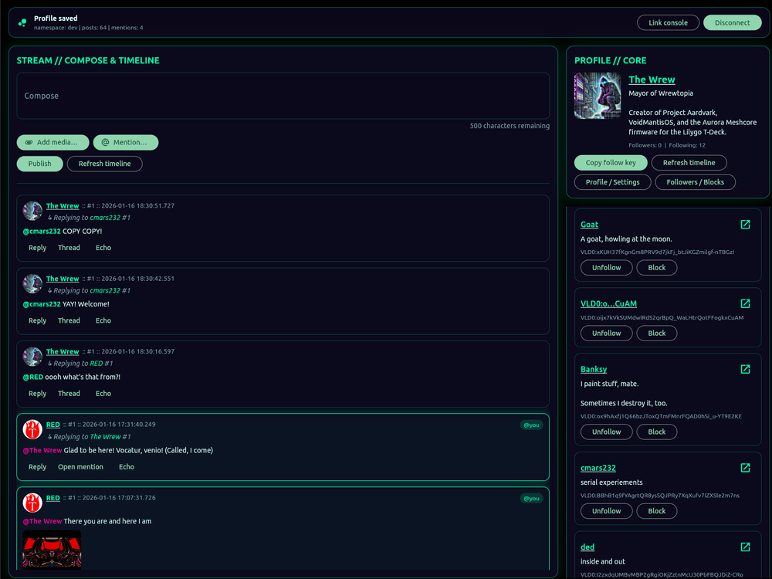This screenshot has height=579, width=772.
Task: Click The Wrew's avatar in top post
Action: click(32, 211)
